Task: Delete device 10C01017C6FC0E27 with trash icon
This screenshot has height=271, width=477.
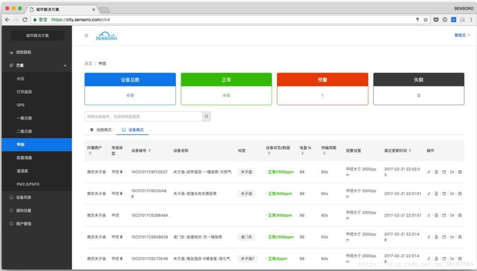Action: (x=460, y=172)
